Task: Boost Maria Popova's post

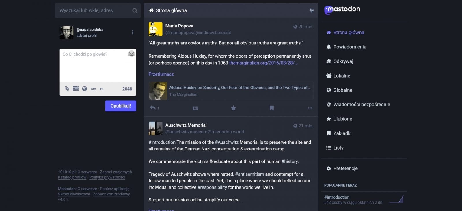Action: pos(195,108)
